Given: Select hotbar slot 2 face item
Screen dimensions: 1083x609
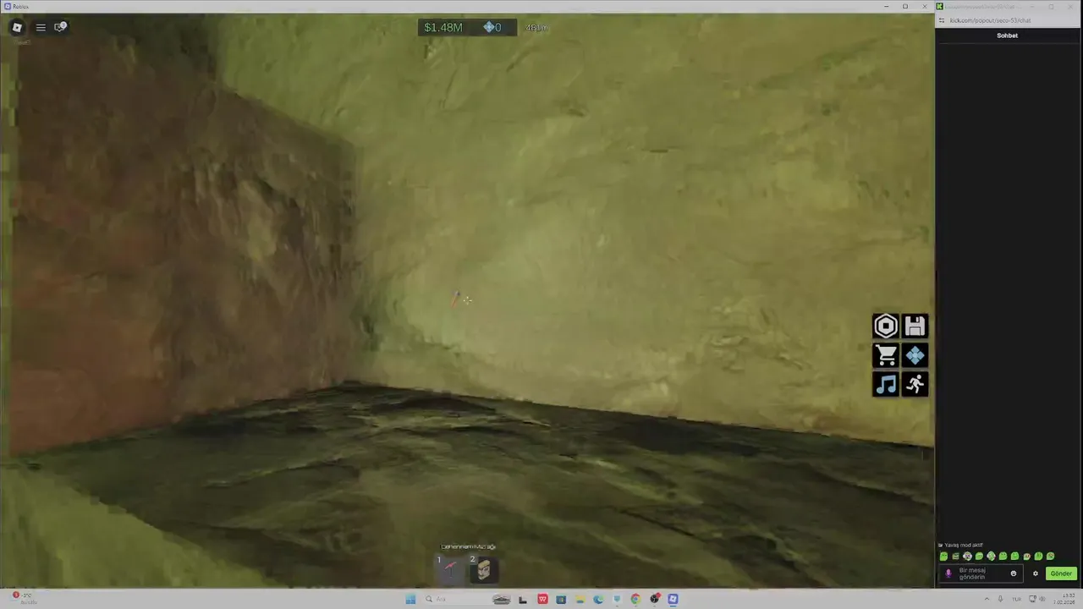Looking at the screenshot, I should 483,569.
